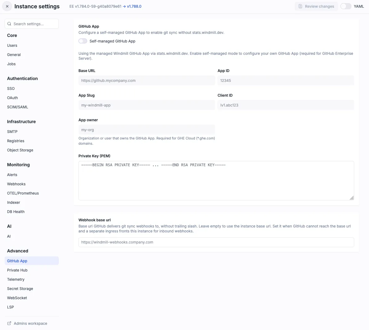Click the search magnifier icon
Image resolution: width=369 pixels, height=330 pixels.
tap(9, 24)
